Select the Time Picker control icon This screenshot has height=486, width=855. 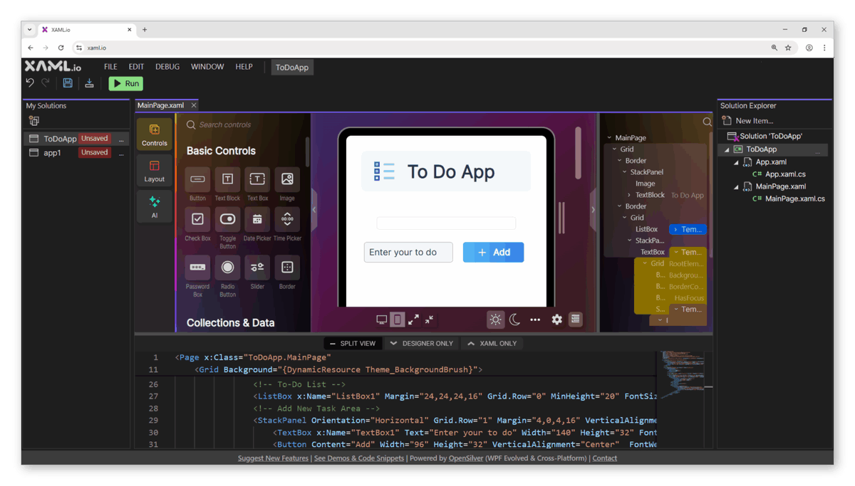coord(287,219)
